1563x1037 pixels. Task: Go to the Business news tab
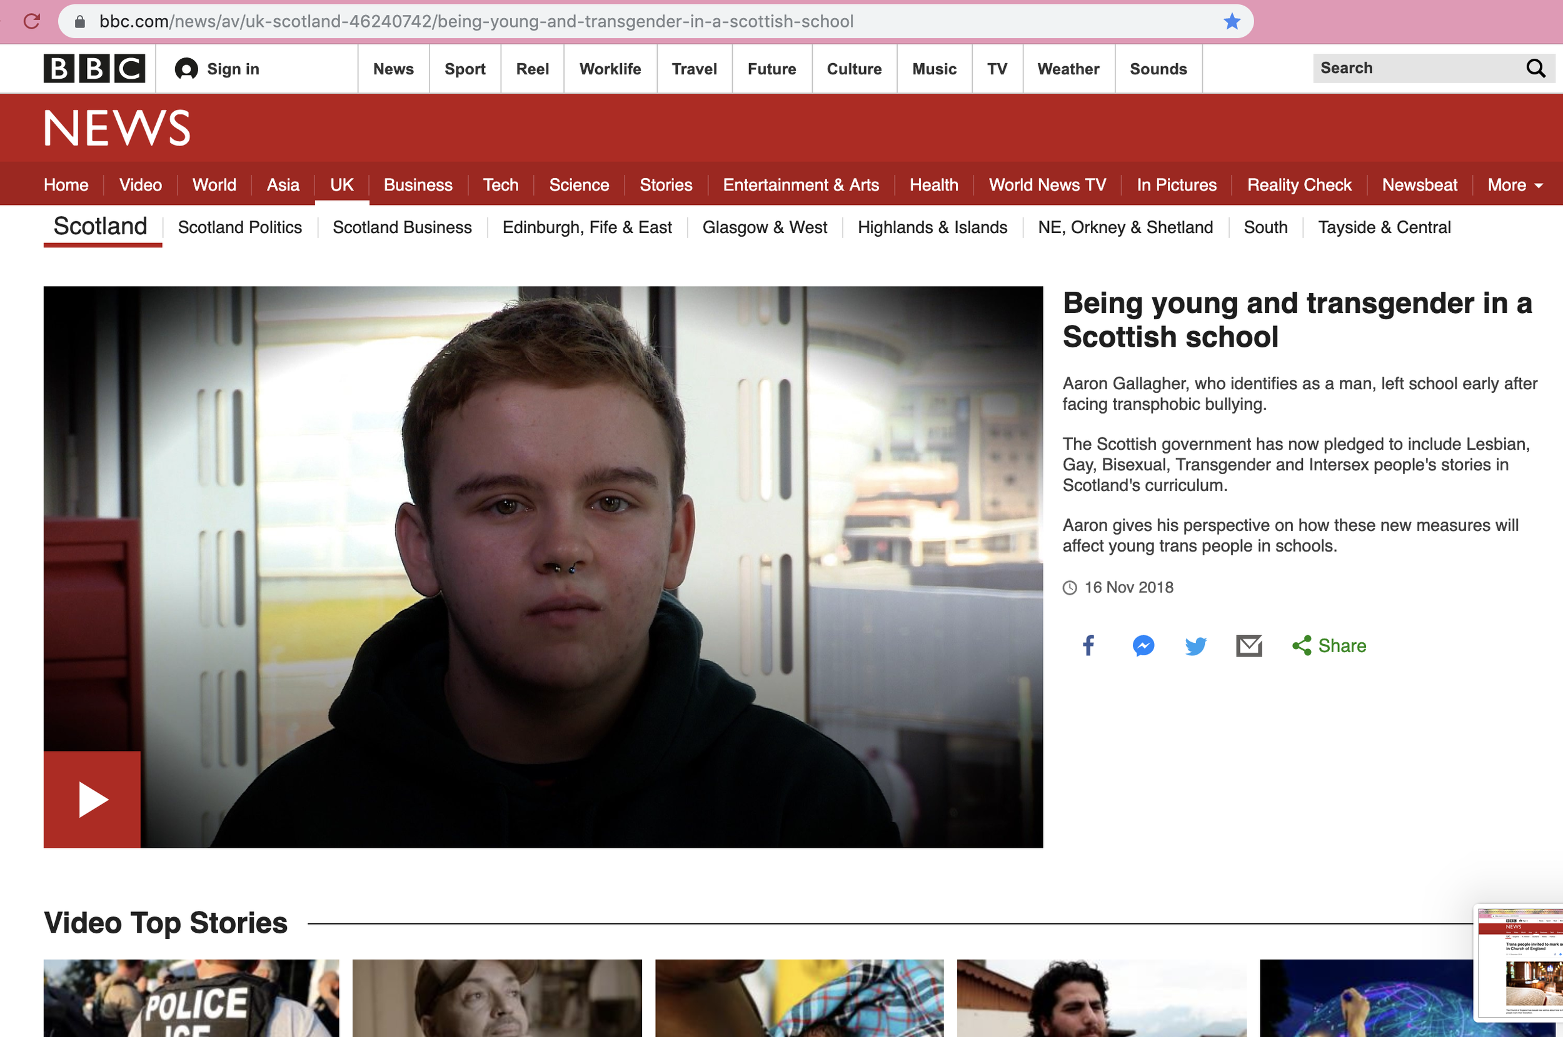(418, 185)
